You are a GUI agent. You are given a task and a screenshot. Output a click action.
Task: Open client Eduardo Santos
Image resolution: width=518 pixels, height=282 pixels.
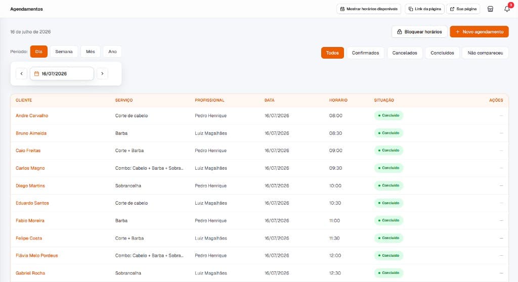pos(32,203)
